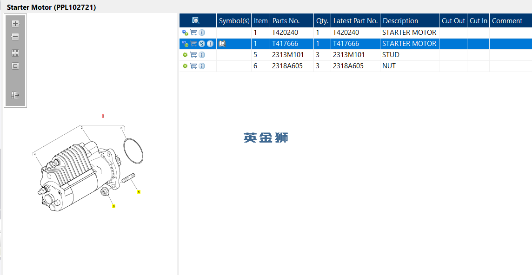The height and width of the screenshot is (275, 532).
Task: Select the single square fit-view icon
Action: (15, 66)
